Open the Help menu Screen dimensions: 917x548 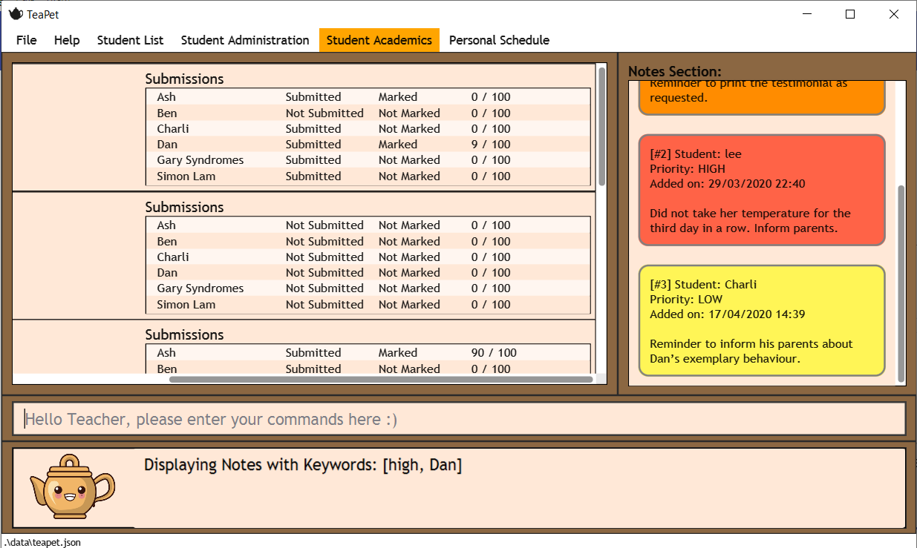pyautogui.click(x=67, y=40)
